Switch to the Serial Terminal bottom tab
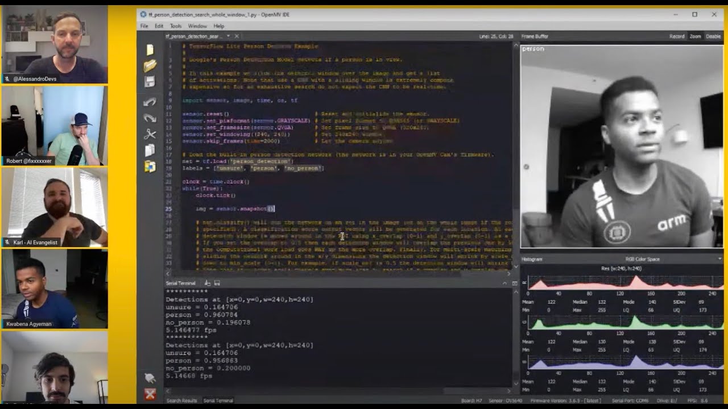The height and width of the screenshot is (409, 728). (218, 400)
